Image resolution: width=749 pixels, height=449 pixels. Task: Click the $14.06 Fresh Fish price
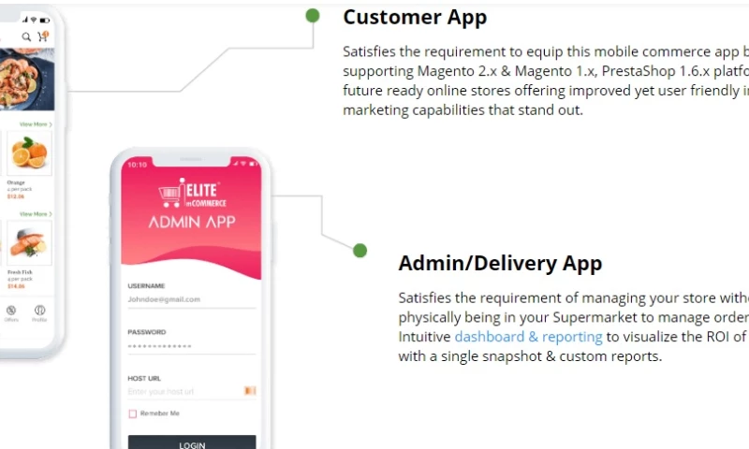[x=16, y=286]
